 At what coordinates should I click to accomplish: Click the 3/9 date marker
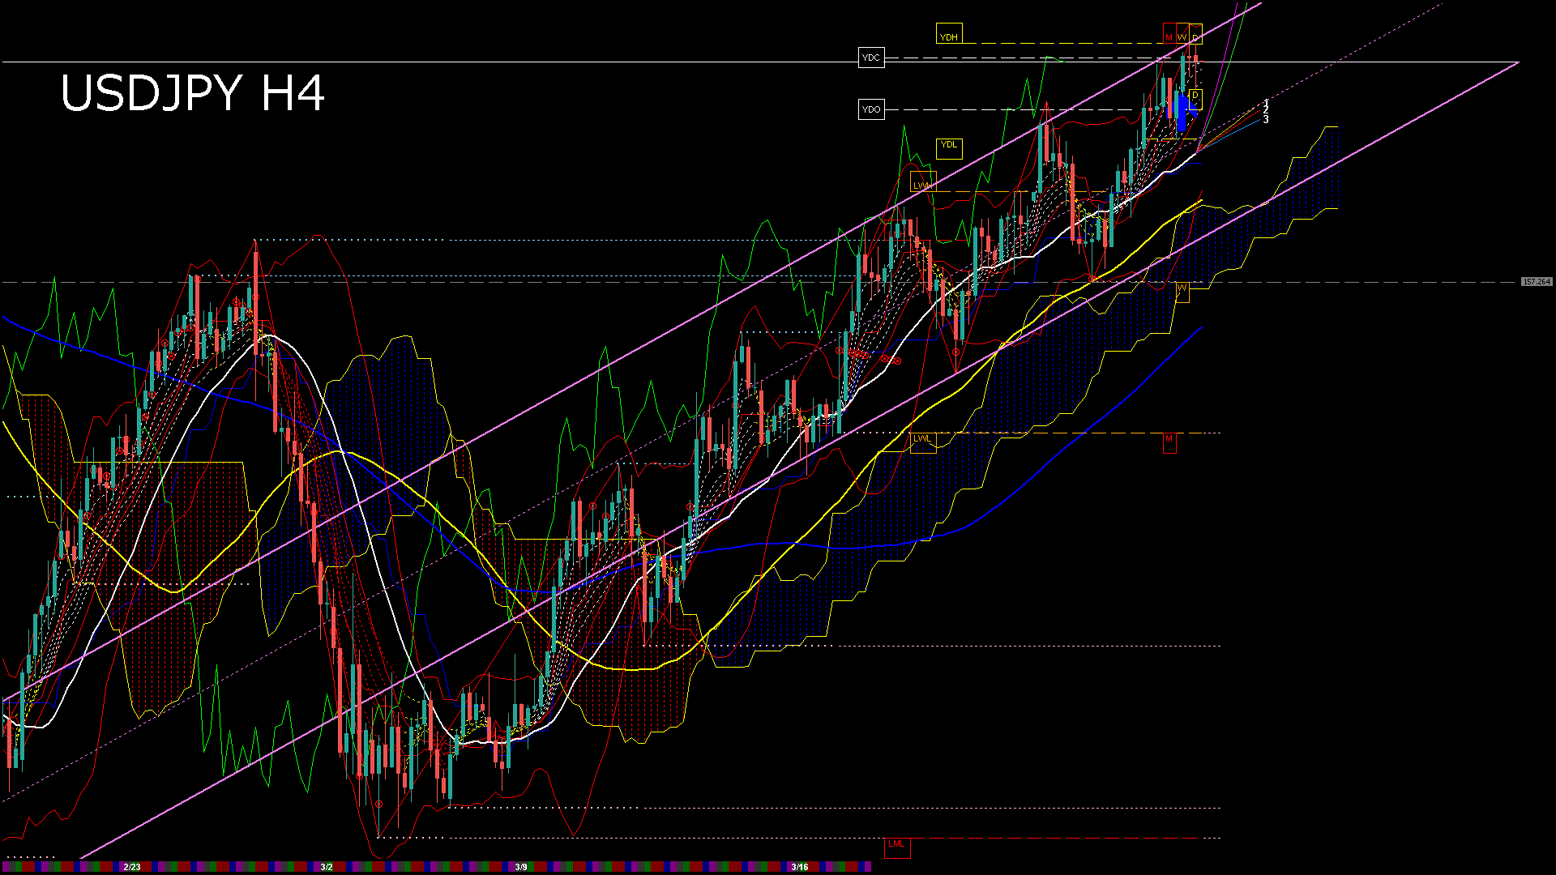coord(521,867)
